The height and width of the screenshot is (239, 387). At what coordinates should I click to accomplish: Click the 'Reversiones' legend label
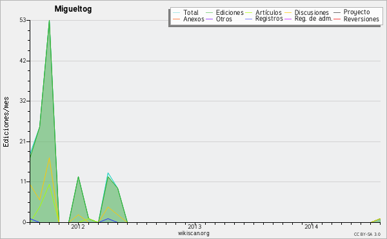[361, 19]
